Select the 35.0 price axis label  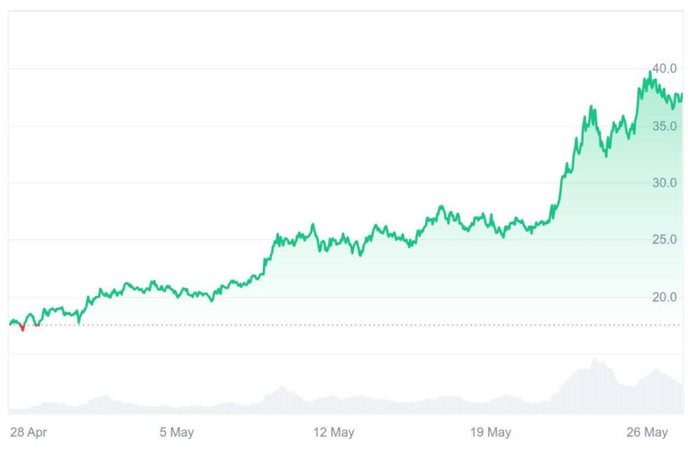(x=665, y=126)
